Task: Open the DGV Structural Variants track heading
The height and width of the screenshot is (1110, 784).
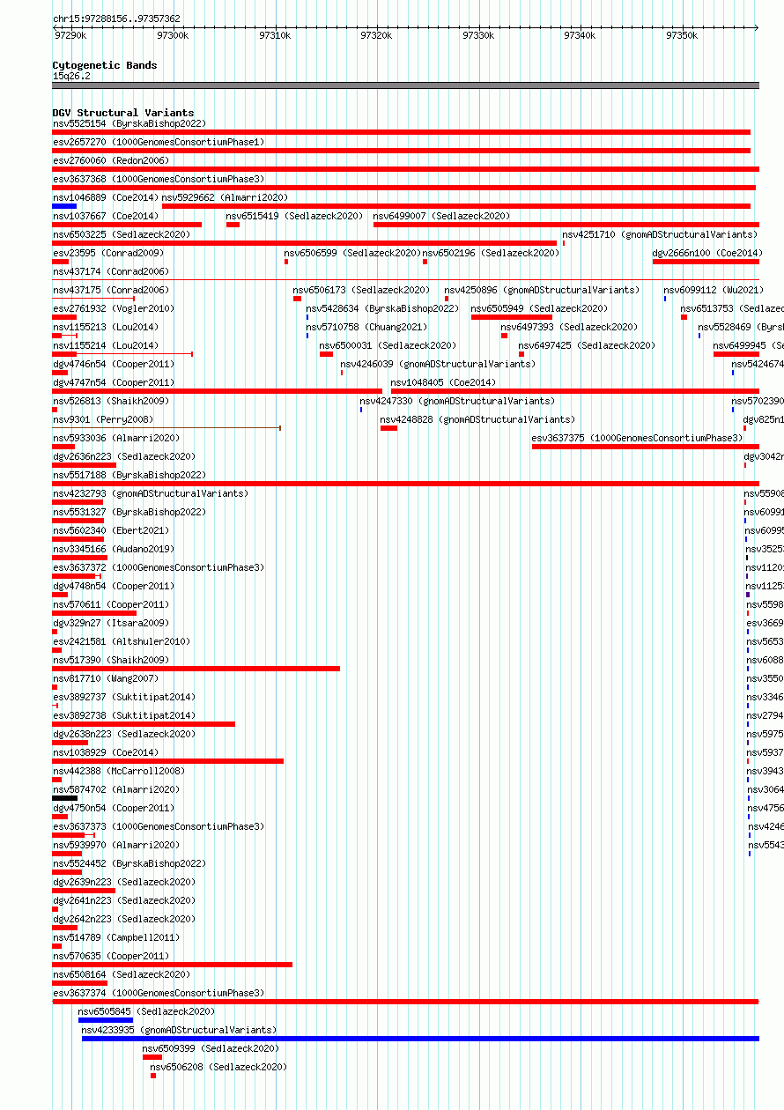Action: [123, 113]
